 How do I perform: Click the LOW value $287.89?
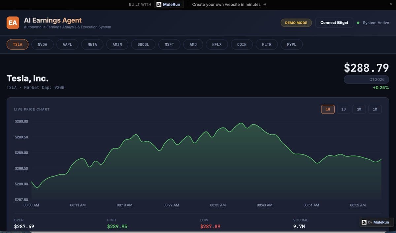tap(210, 226)
